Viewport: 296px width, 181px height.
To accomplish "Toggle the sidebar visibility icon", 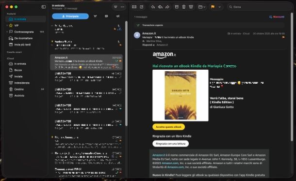I will coord(44,7).
